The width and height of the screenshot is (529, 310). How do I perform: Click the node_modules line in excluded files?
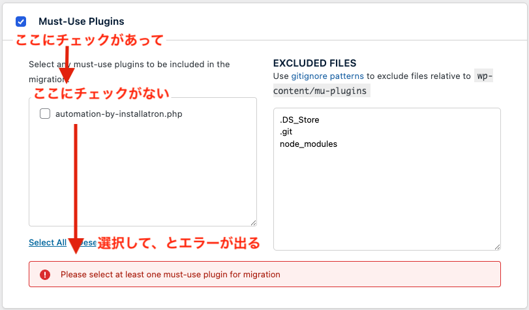(x=309, y=144)
